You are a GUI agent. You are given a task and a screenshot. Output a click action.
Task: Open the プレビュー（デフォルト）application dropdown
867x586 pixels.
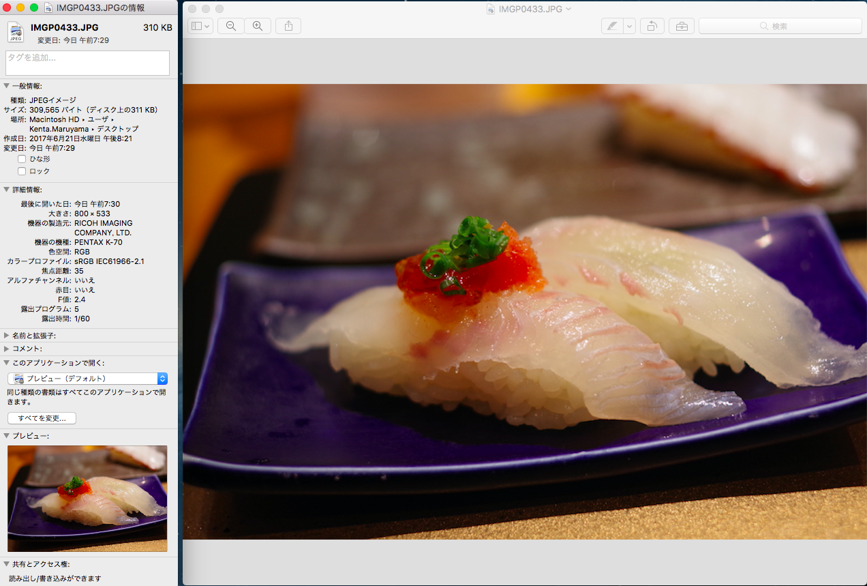click(x=87, y=379)
